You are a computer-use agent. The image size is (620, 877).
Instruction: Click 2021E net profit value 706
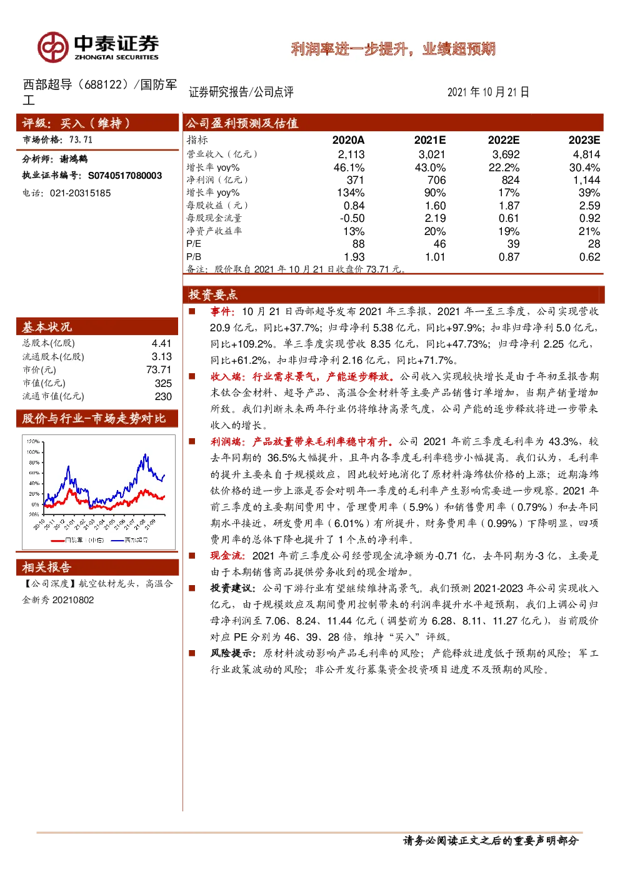pyautogui.click(x=436, y=180)
